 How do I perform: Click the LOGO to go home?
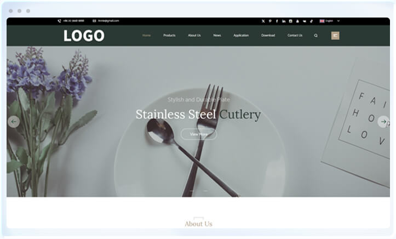84,36
